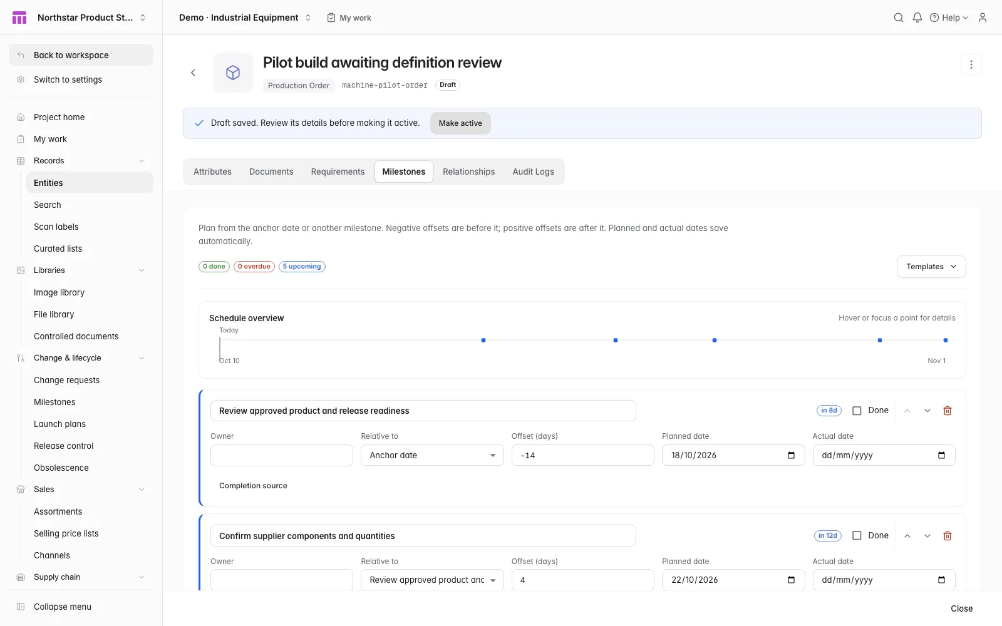Switch to the Relationships tab
The height and width of the screenshot is (626, 1002).
(x=468, y=172)
